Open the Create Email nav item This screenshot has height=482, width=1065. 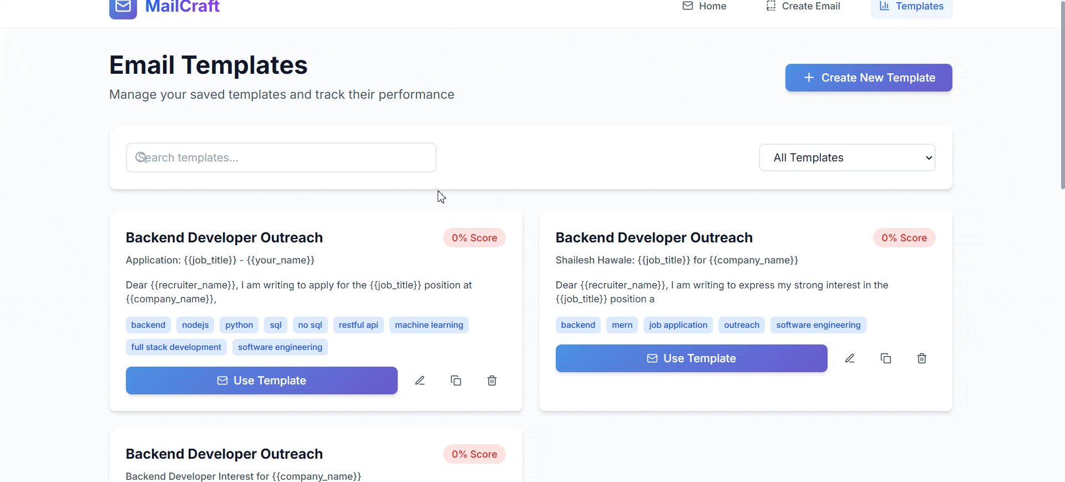point(803,6)
